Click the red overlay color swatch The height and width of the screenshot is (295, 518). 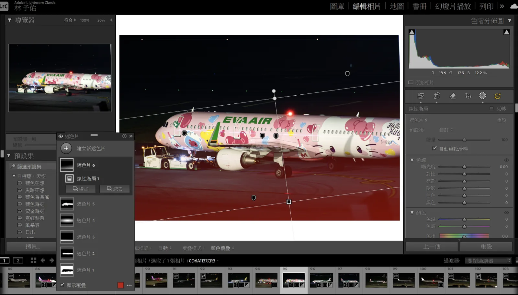[120, 285]
